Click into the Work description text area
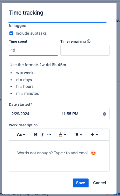The image size is (120, 196). click(x=59, y=156)
